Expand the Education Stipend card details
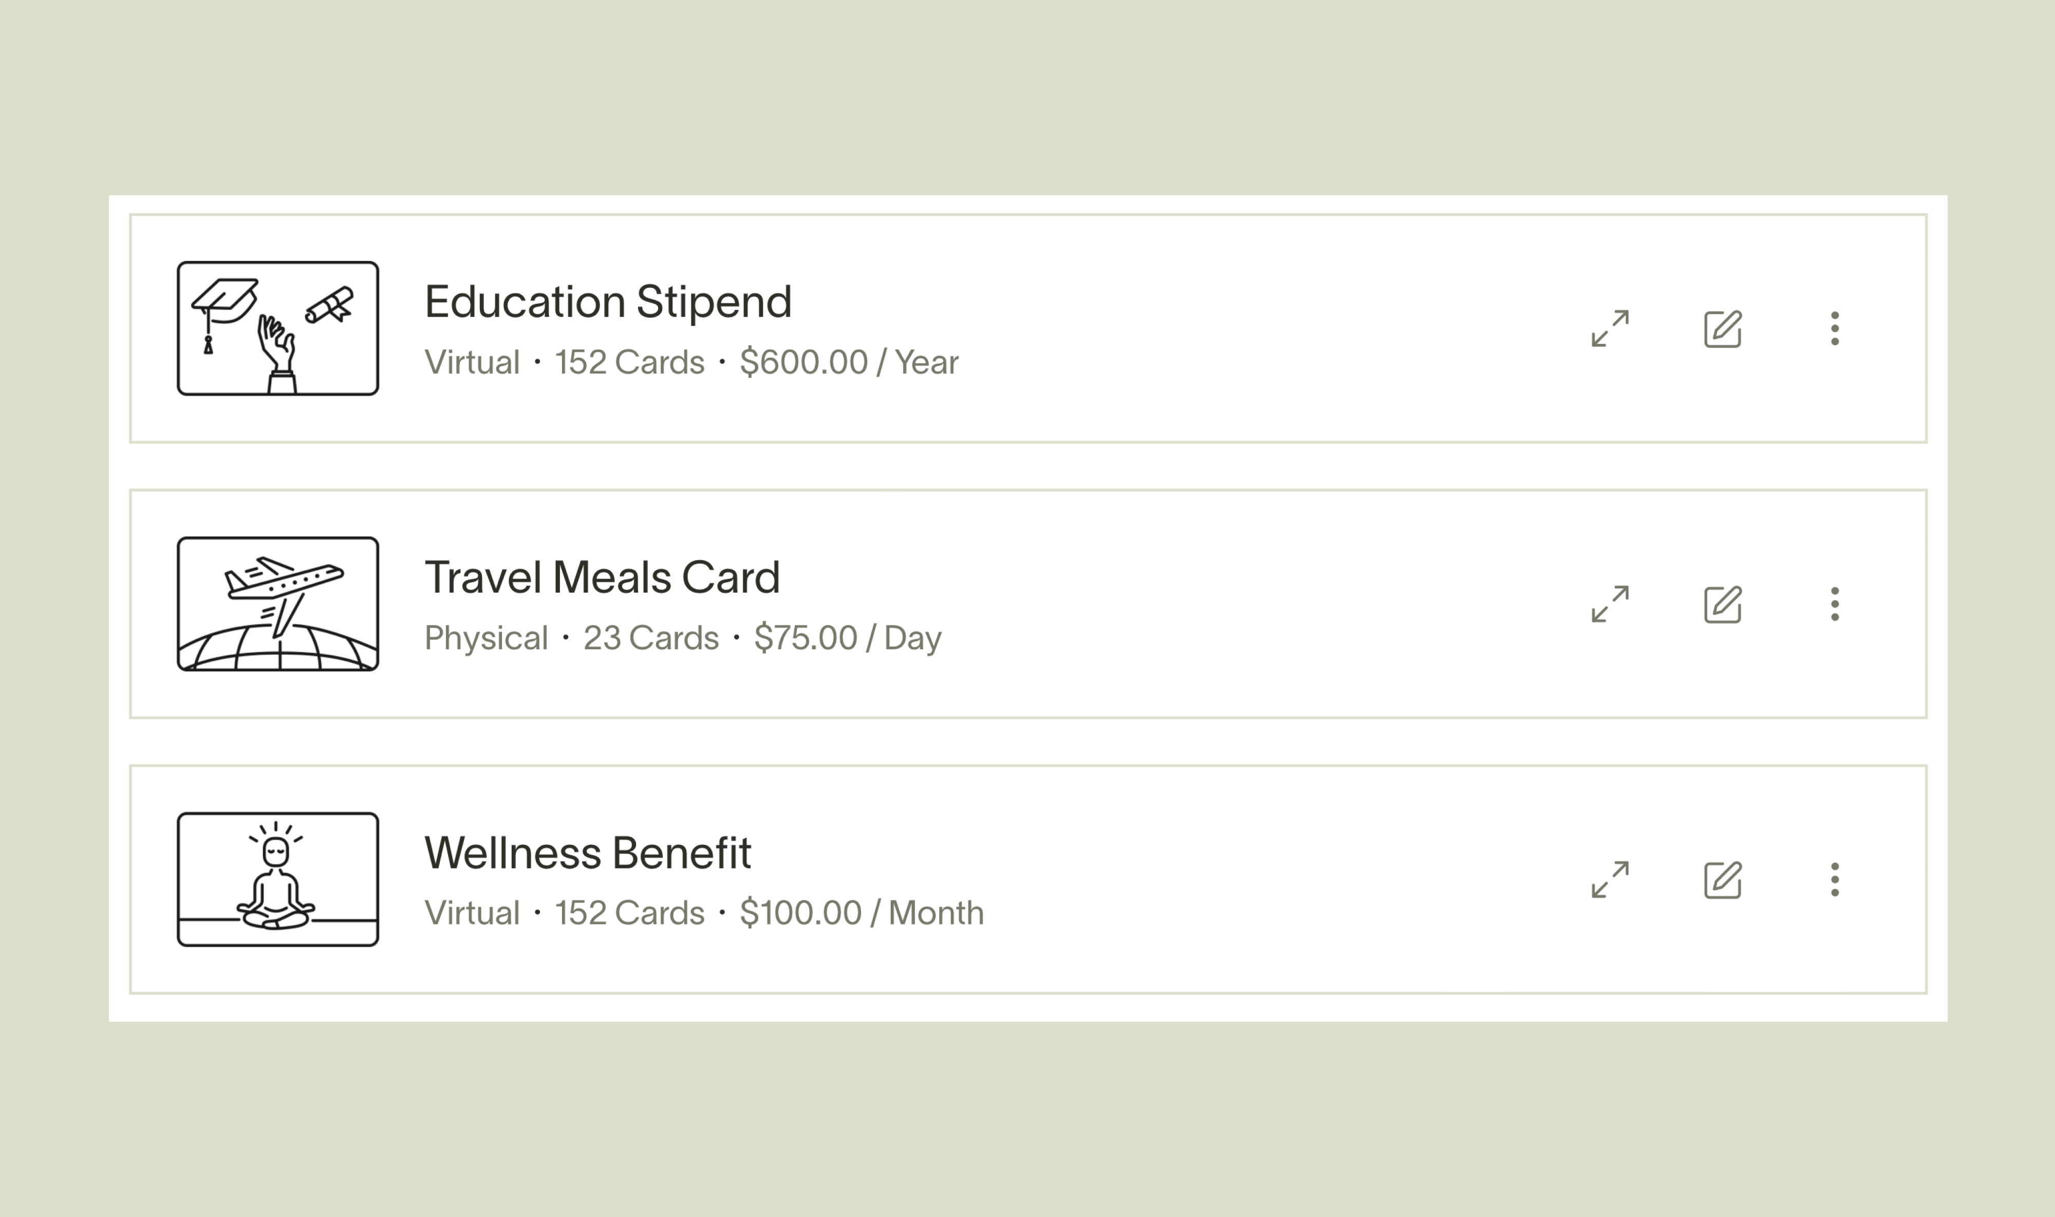The height and width of the screenshot is (1217, 2055). click(x=1609, y=328)
